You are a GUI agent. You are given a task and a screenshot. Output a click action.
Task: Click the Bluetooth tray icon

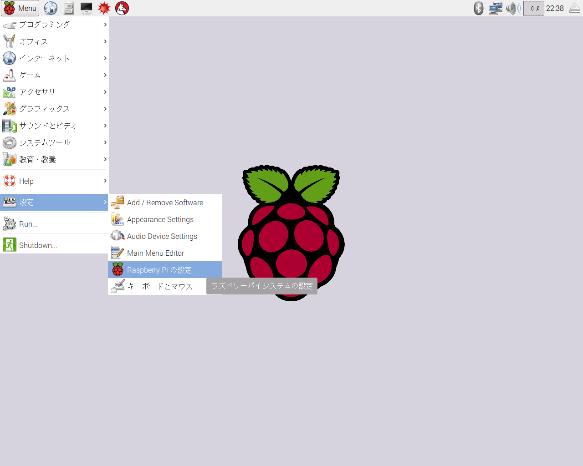coord(478,8)
